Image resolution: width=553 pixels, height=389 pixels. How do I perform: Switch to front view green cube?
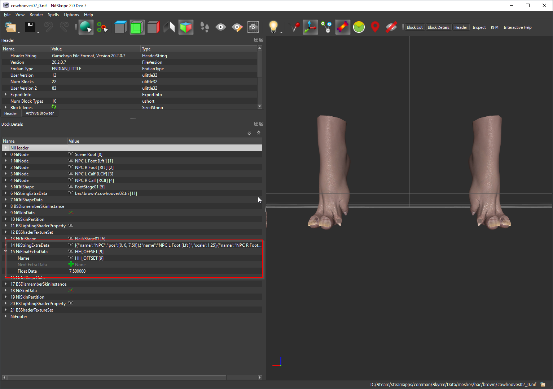click(137, 27)
